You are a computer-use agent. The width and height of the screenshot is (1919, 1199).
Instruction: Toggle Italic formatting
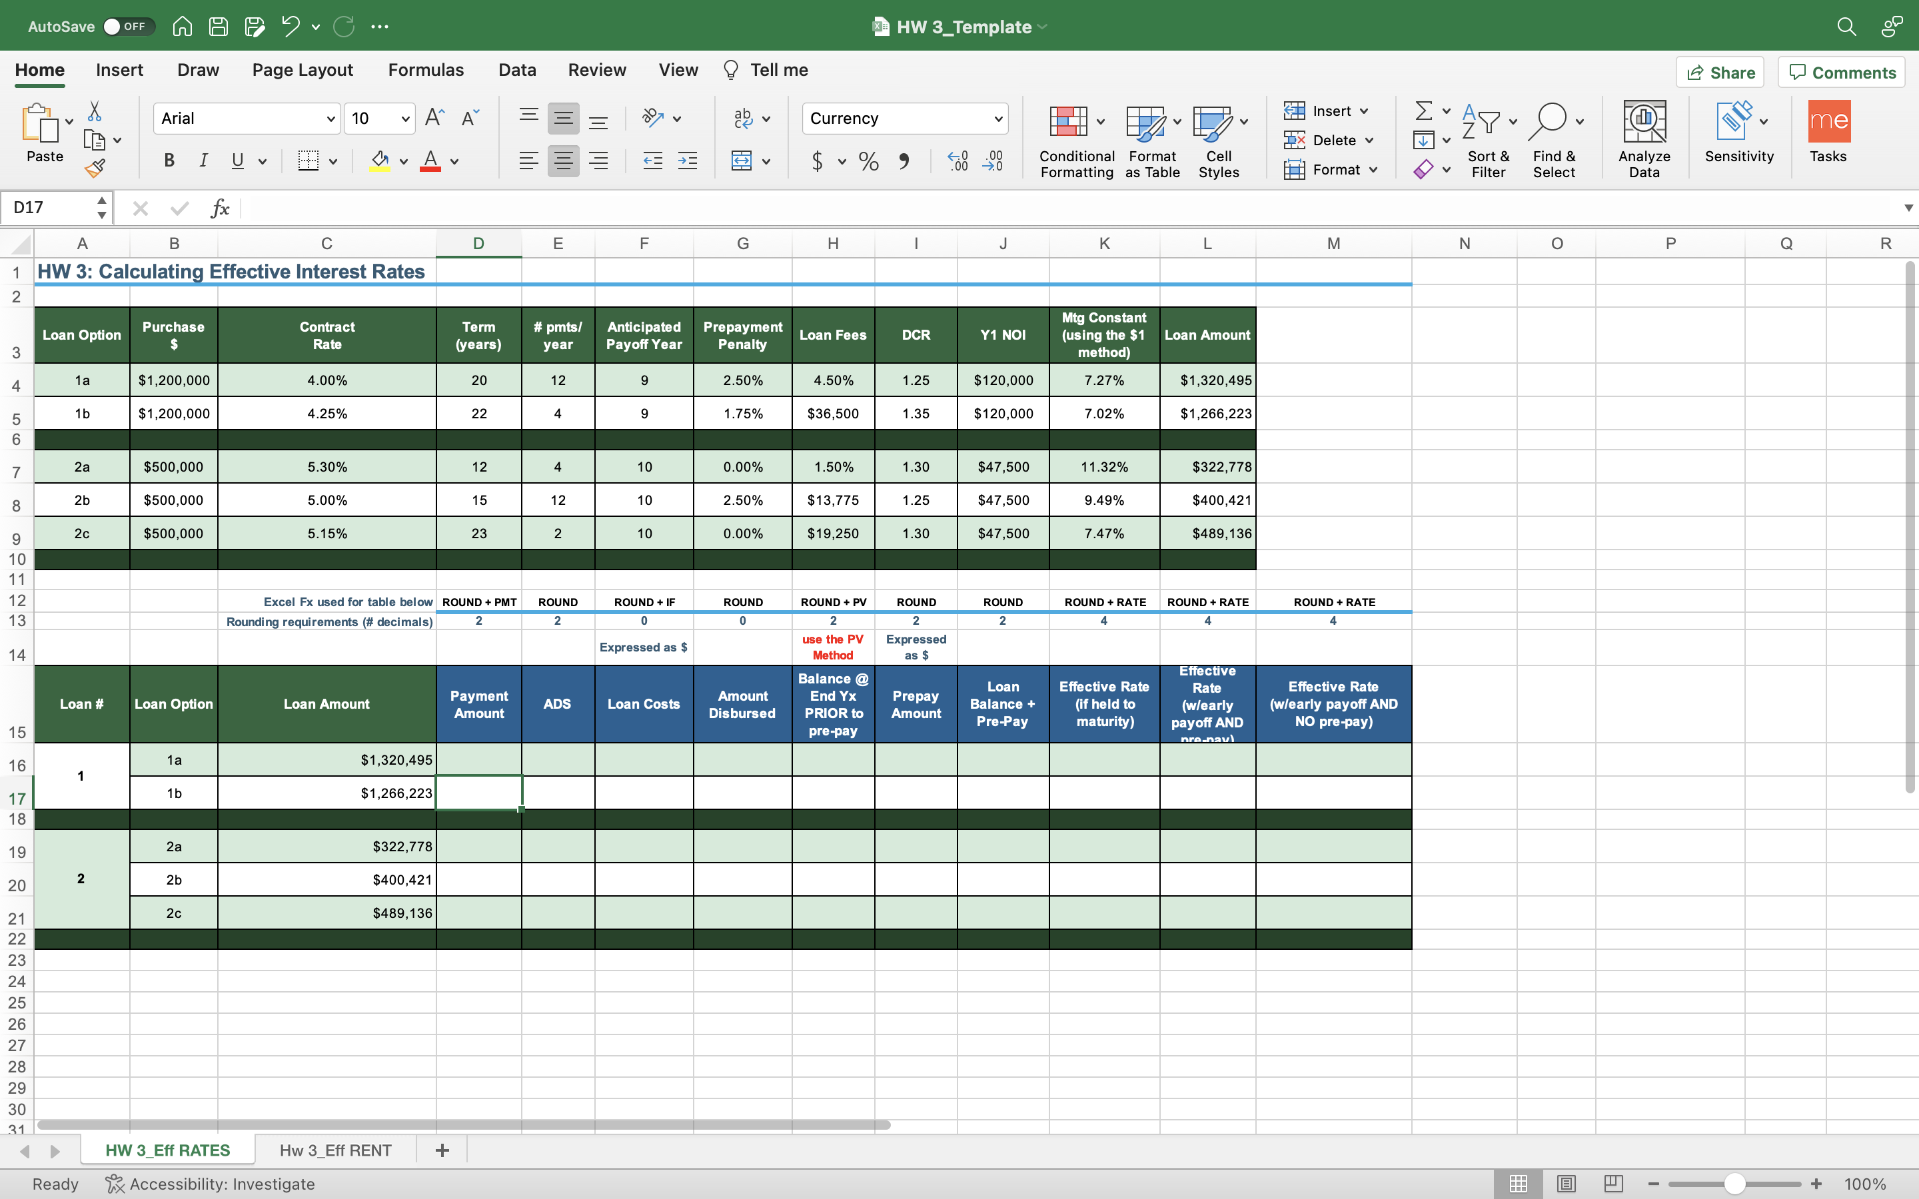pos(203,161)
